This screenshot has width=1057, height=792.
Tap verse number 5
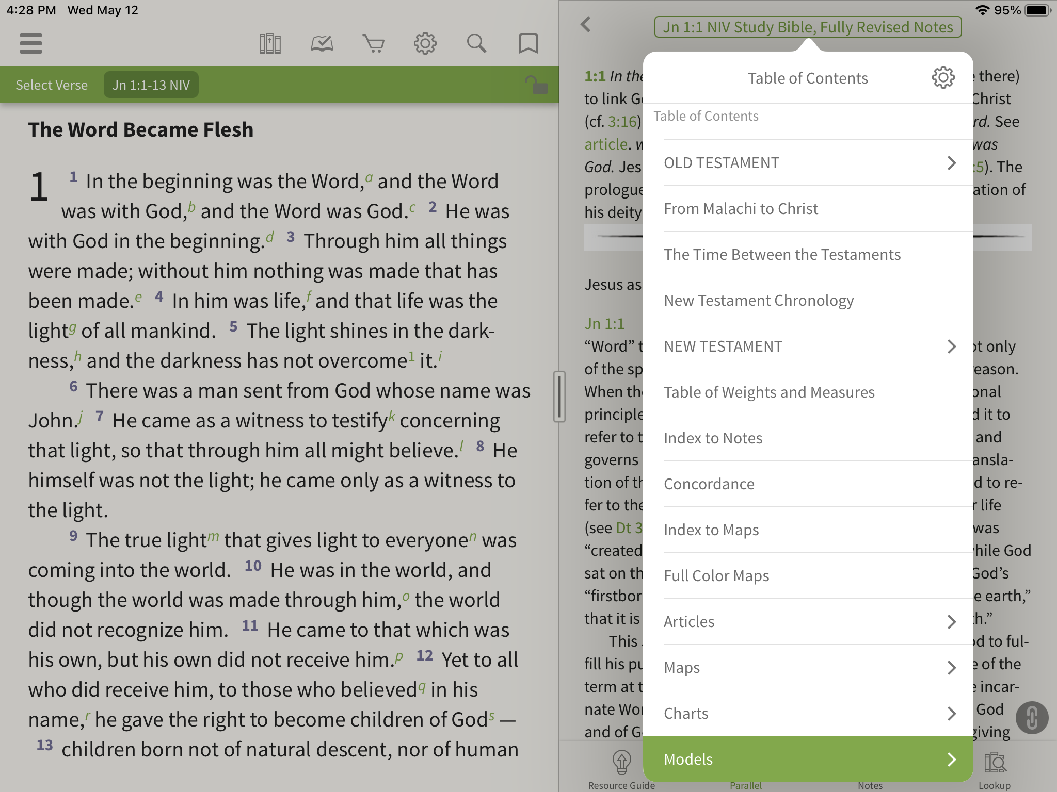[x=233, y=326]
